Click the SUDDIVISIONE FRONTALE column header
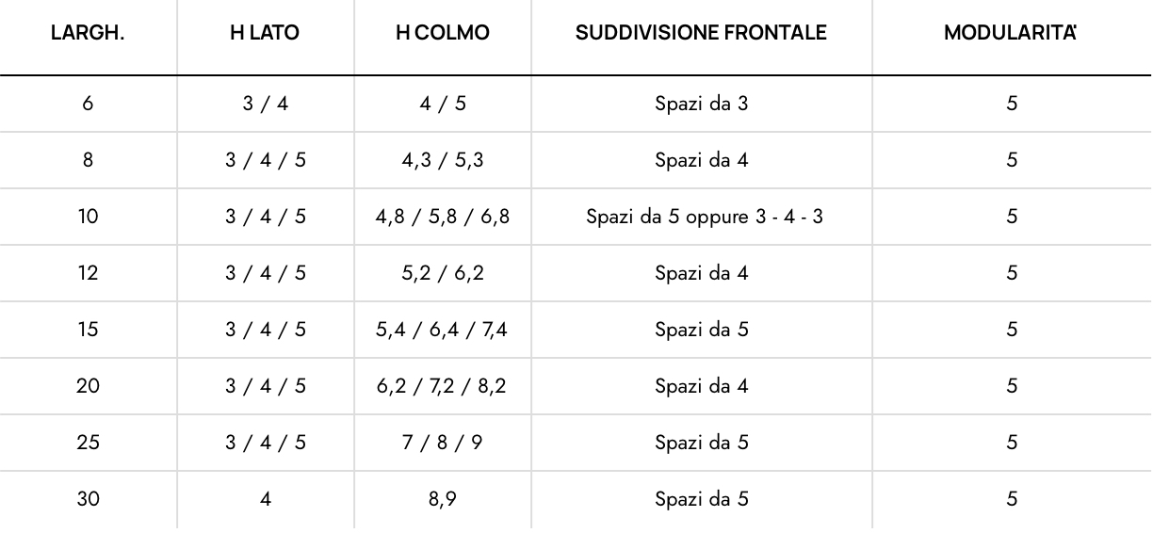 coord(702,34)
